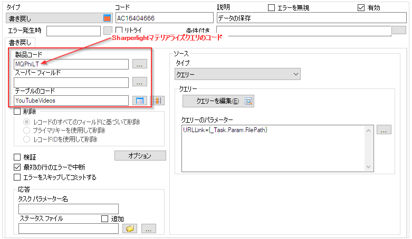The image size is (412, 239).
Task: Click ellipsis button next to スーパー フィールド
Action: click(x=139, y=82)
